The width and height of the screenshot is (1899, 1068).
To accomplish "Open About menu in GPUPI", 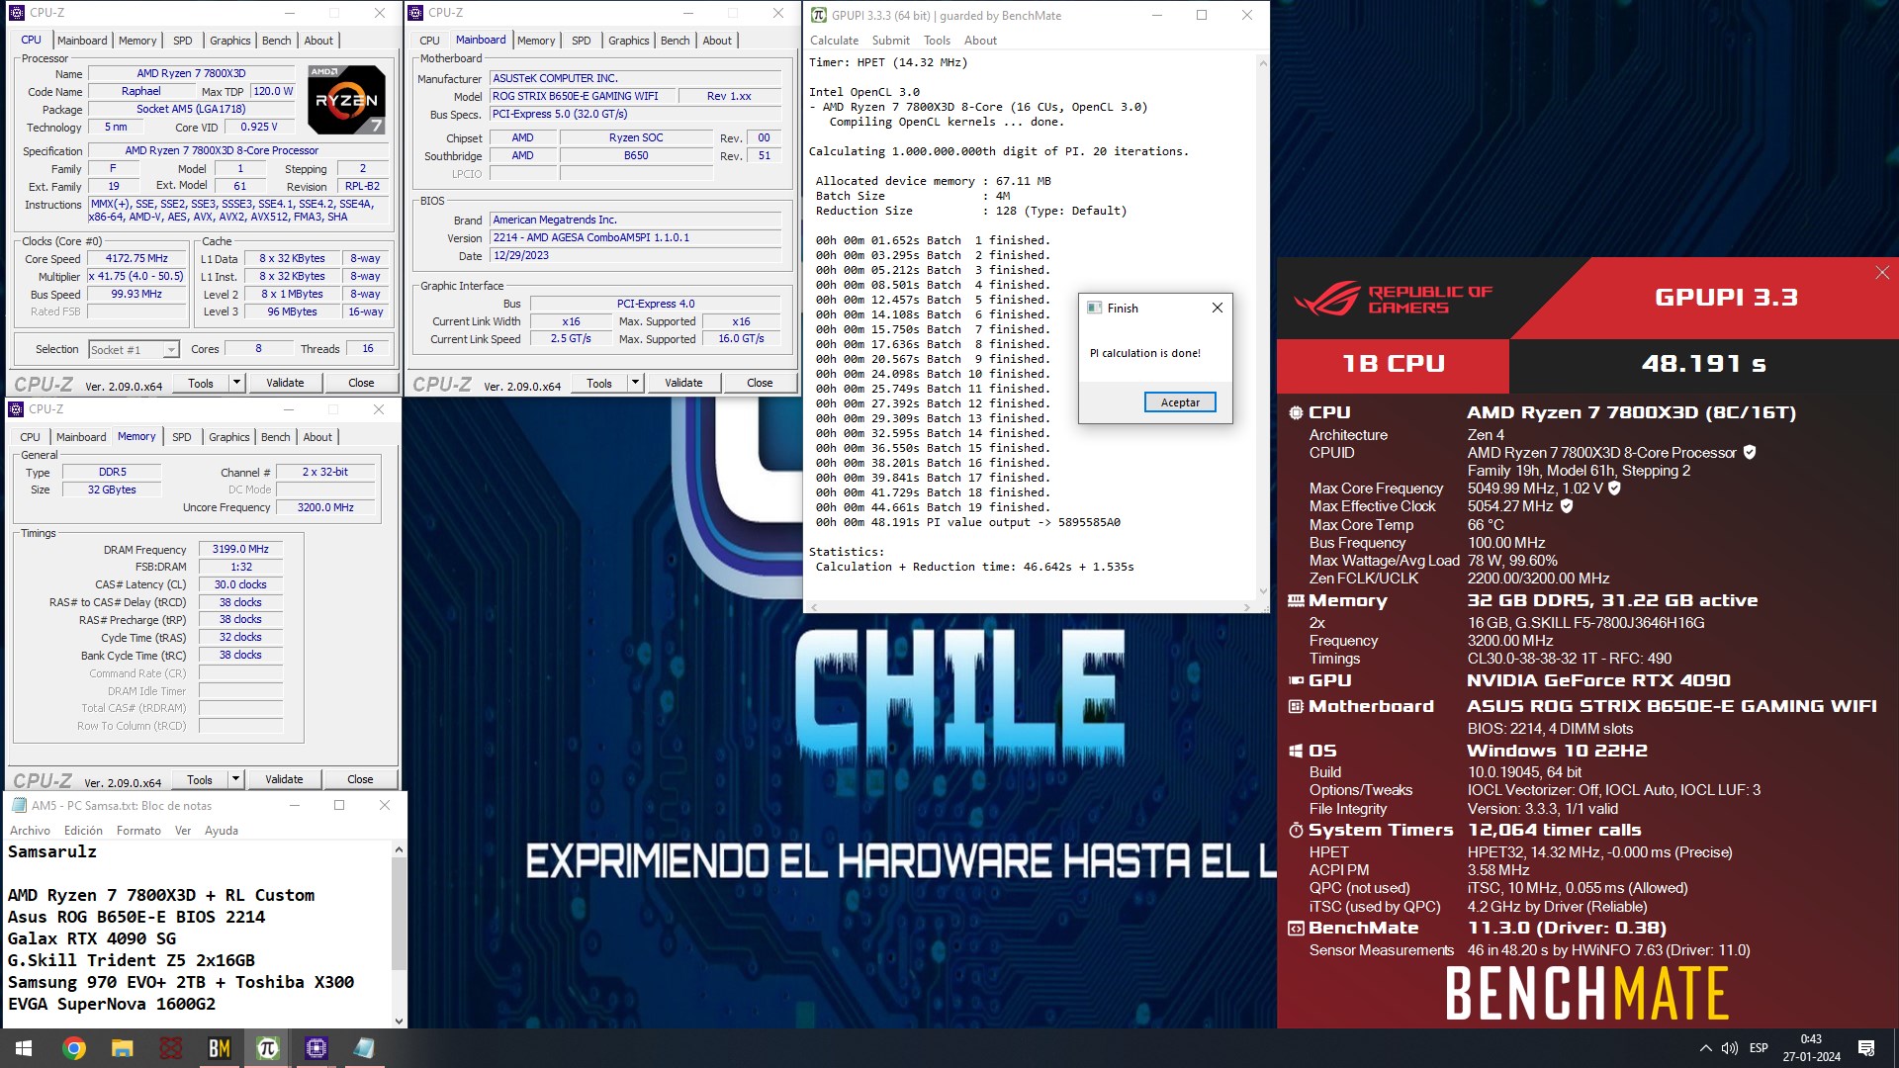I will 980,41.
